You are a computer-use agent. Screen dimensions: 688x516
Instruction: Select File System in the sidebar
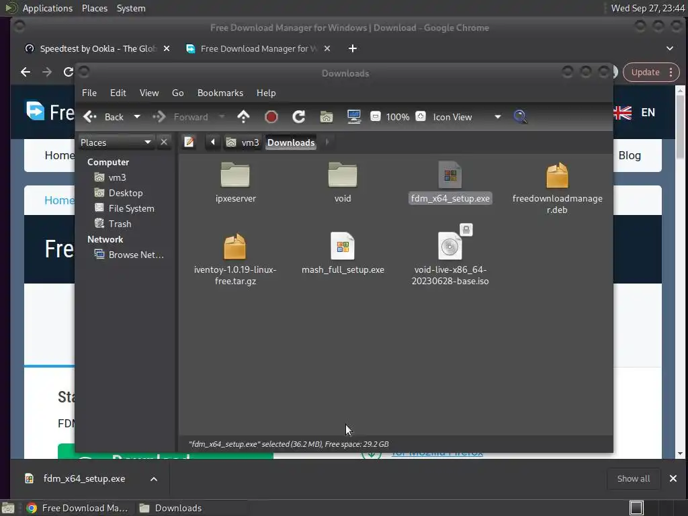[x=124, y=208]
